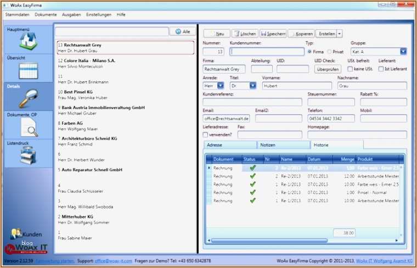The width and height of the screenshot is (417, 268).
Task: Click the Kunden people icon
Action: [x=16, y=233]
